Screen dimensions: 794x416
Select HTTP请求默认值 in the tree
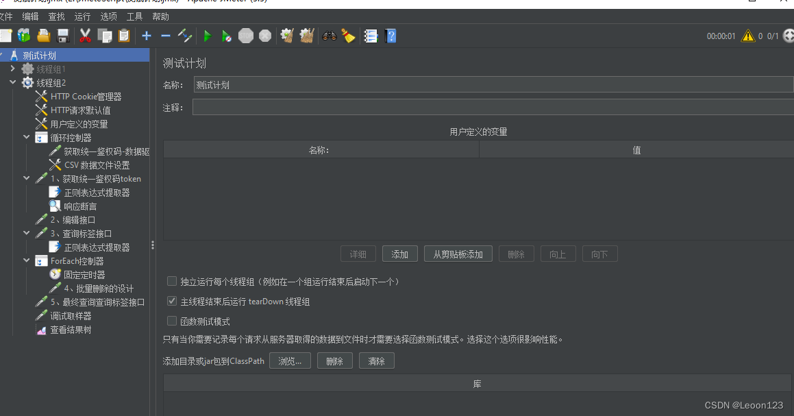[x=80, y=110]
